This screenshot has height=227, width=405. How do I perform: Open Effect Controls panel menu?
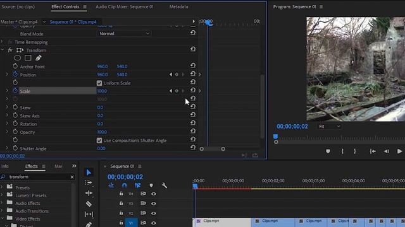click(84, 7)
